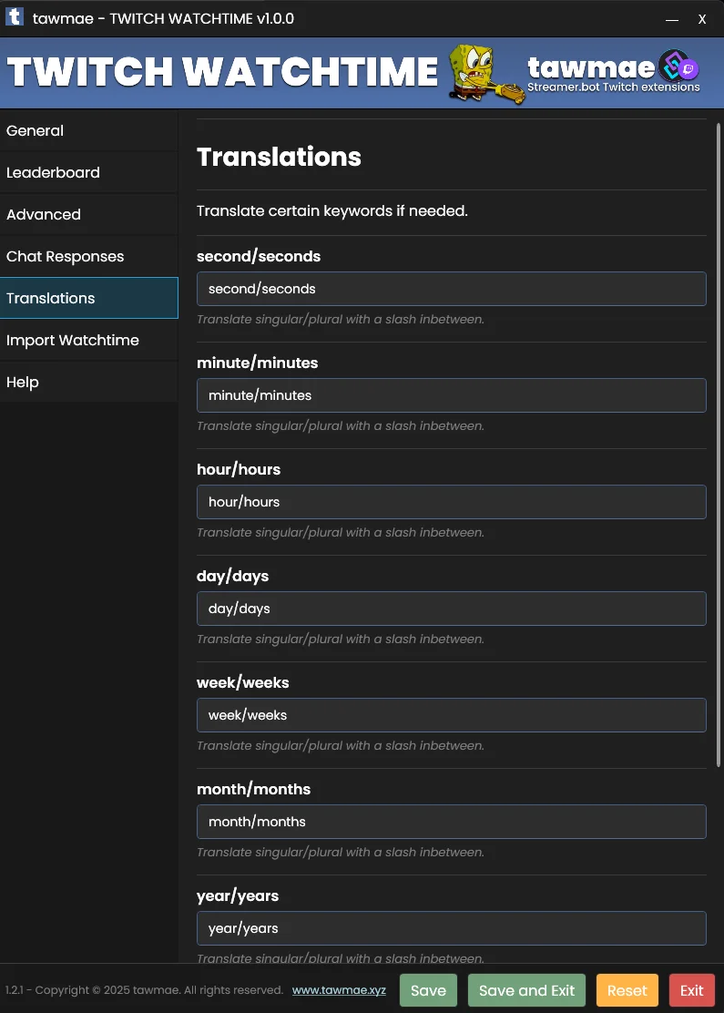Click the TWITCH WATCHTIME banner title
This screenshot has height=1013, width=724.
(223, 71)
